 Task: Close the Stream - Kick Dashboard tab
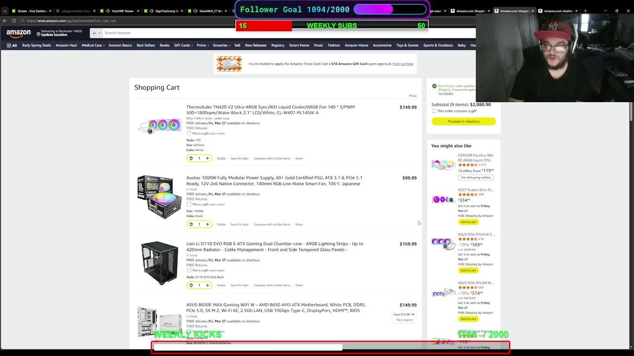(50, 11)
